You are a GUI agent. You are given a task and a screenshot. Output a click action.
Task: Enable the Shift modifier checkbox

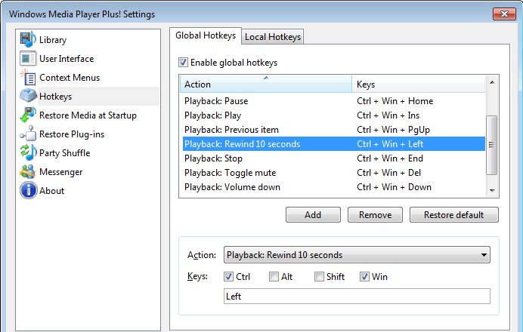point(319,277)
